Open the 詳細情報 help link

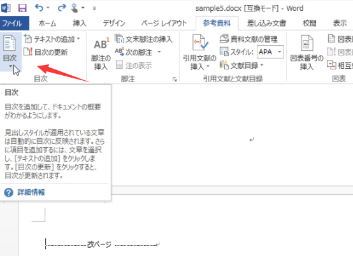(31, 192)
